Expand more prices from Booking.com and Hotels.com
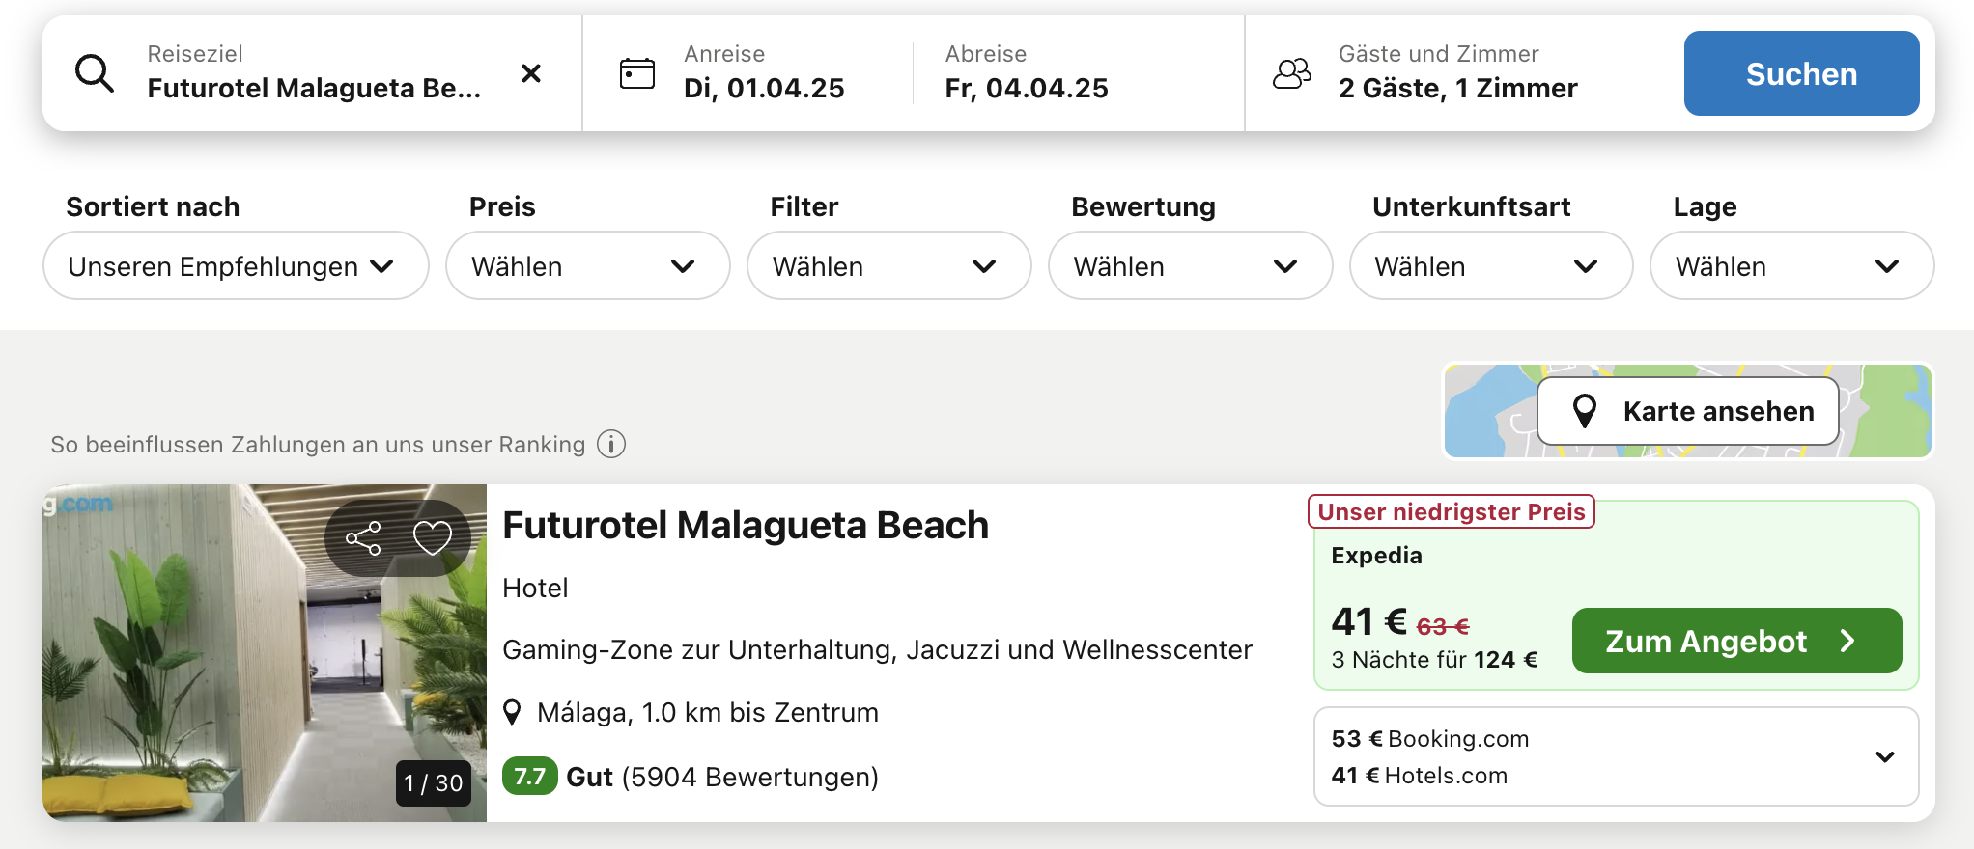The image size is (1974, 849). tap(1884, 757)
